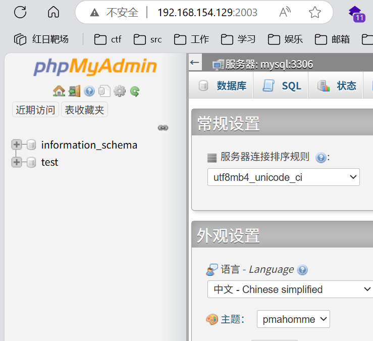Screen dimensions: 373x341
Task: Open the language dropdown showing Chinese simplified
Action: [290, 289]
